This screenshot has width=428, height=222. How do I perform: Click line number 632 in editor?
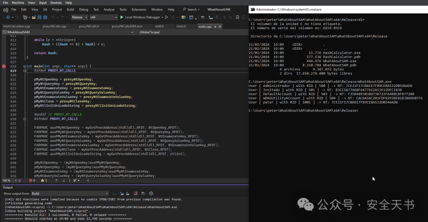point(13,128)
